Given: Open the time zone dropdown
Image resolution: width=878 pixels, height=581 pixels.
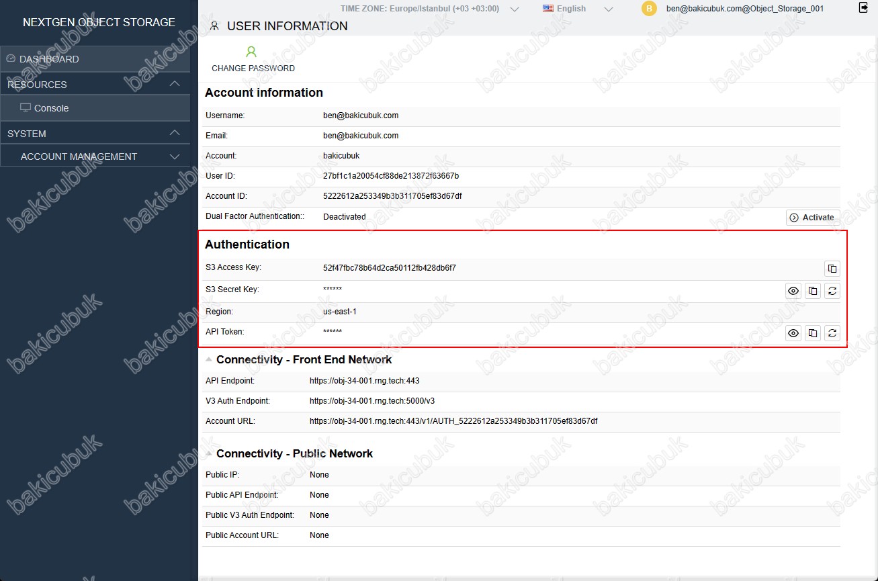Looking at the screenshot, I should [515, 9].
